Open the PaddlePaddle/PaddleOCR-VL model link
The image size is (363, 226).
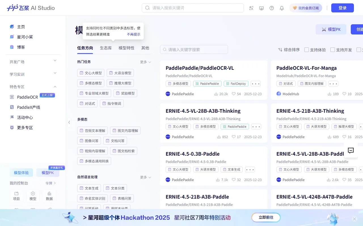[x=200, y=68]
